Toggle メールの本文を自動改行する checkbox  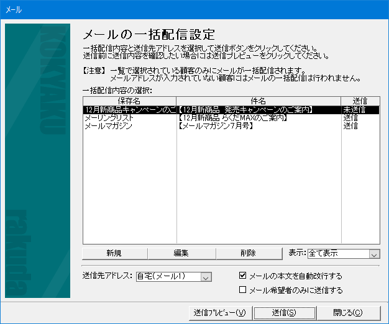(x=244, y=276)
